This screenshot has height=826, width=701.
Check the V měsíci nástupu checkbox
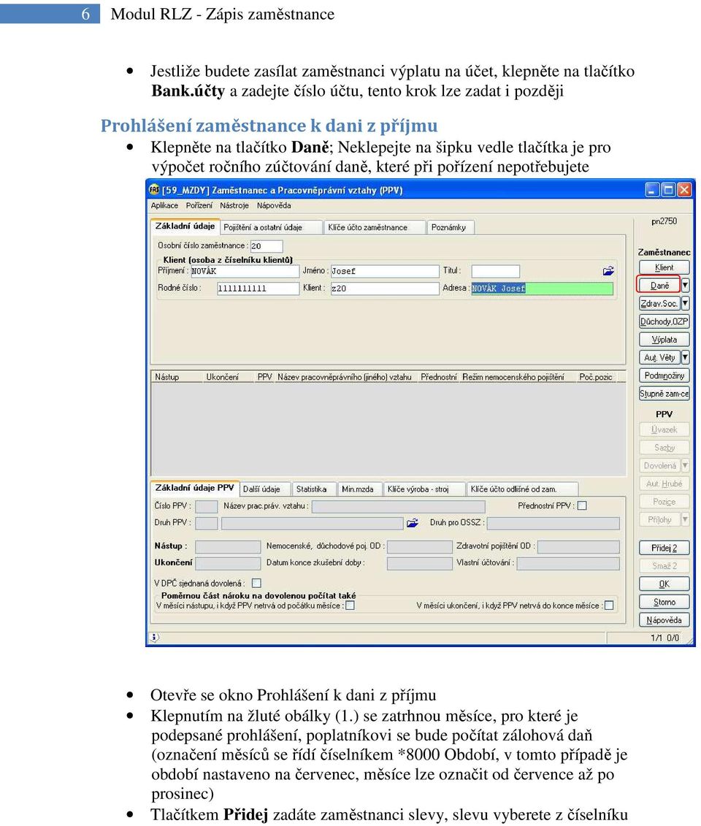[x=350, y=605]
